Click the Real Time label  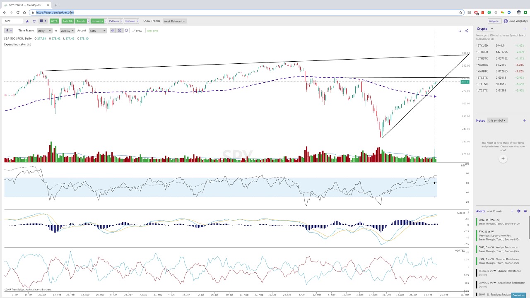pyautogui.click(x=153, y=31)
